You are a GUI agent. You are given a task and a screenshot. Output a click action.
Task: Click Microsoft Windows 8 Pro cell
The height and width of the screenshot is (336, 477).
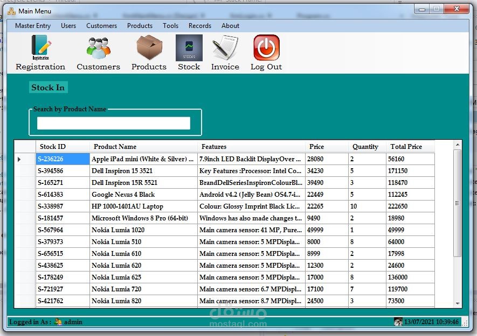(x=143, y=218)
